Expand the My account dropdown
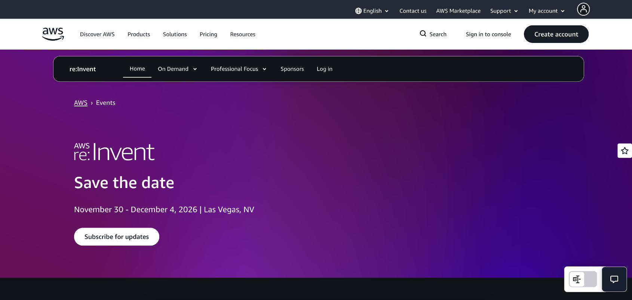 (546, 11)
